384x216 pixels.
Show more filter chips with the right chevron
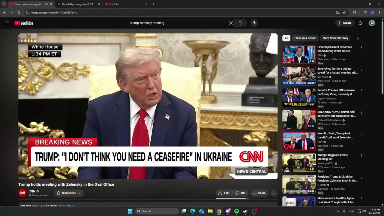358,38
